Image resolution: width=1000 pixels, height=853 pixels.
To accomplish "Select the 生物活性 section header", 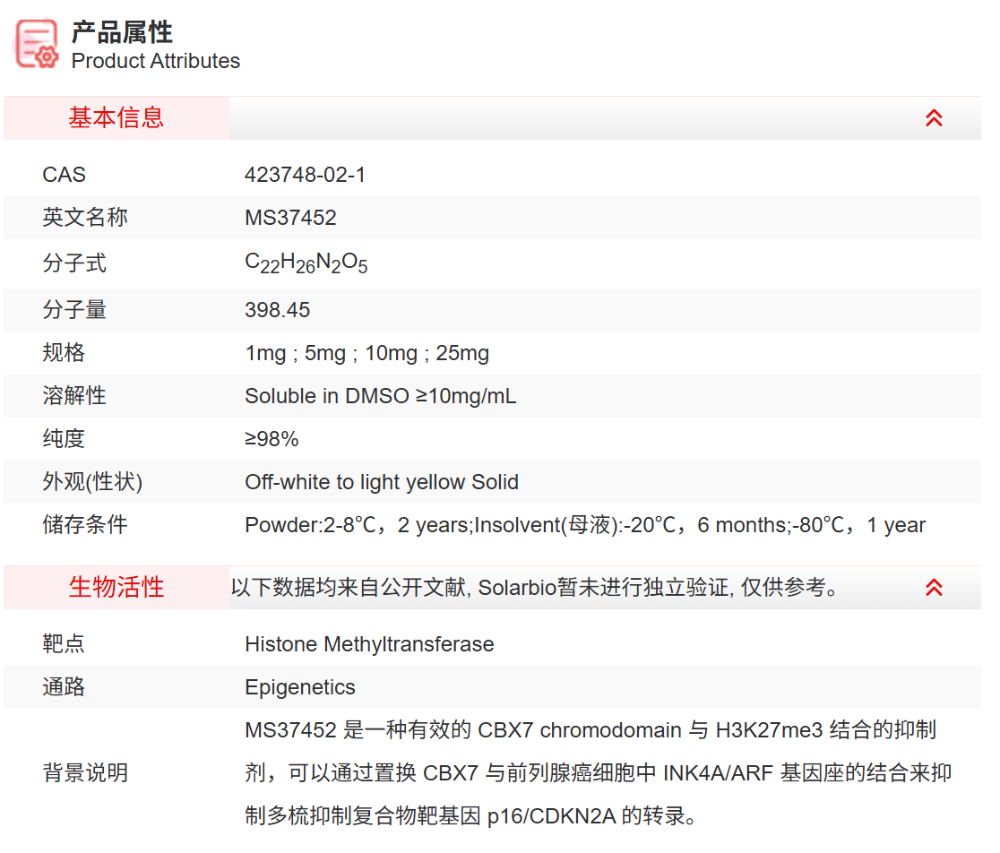I will (x=115, y=587).
